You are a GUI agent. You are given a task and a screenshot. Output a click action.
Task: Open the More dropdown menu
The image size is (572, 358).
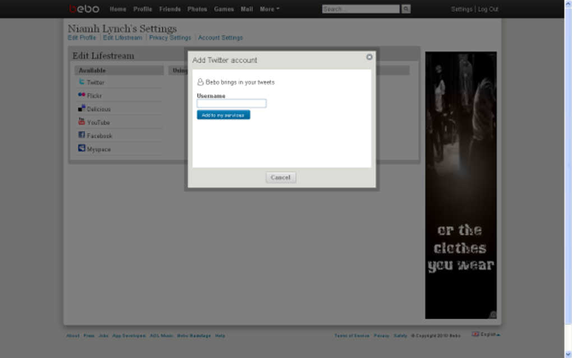(269, 9)
